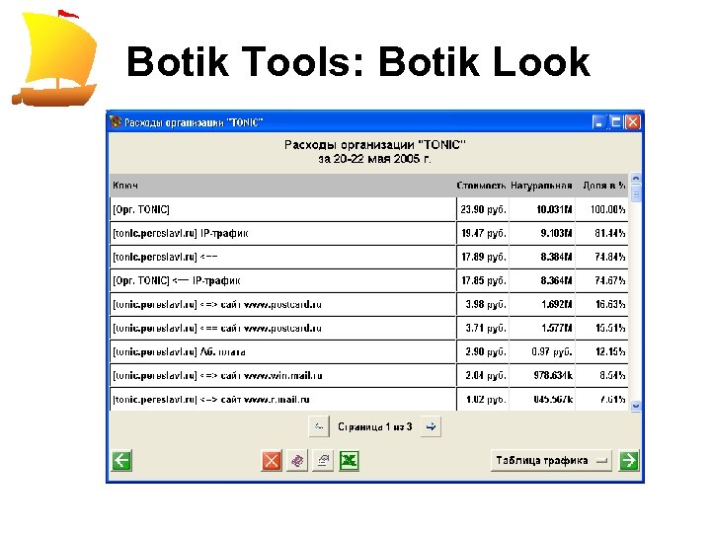
Task: Click the 3.71 руб. cost cell
Action: (x=483, y=328)
